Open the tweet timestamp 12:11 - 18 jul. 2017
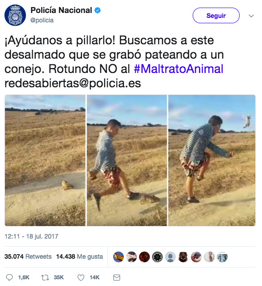This screenshot has width=262, height=286. tap(31, 236)
